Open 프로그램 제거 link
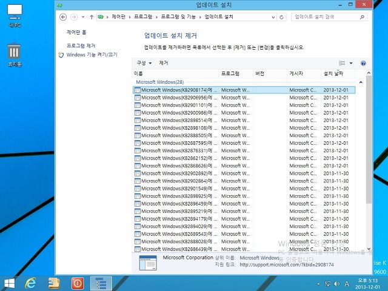 coord(81,45)
